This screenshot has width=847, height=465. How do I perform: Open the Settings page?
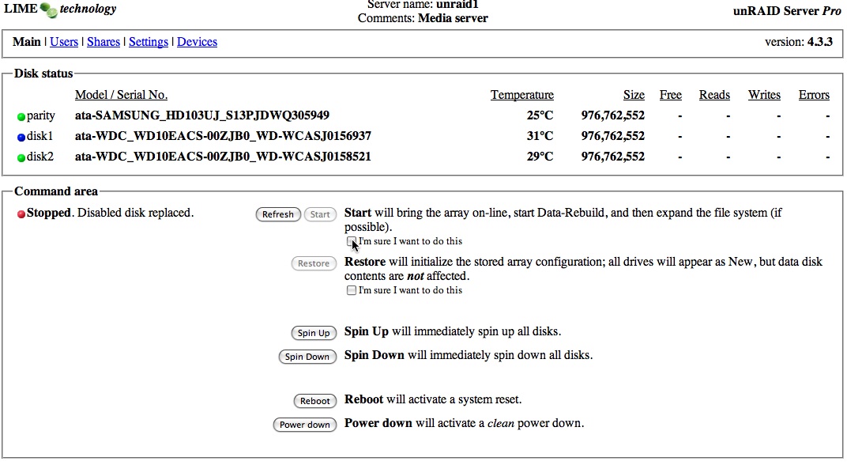[149, 42]
